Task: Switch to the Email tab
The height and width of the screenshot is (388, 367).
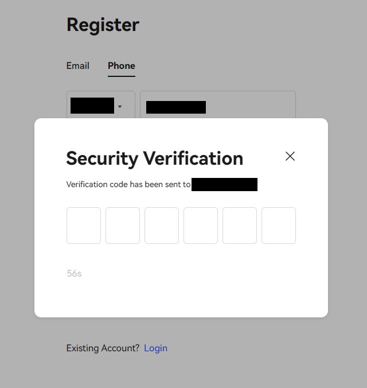Action: click(78, 65)
